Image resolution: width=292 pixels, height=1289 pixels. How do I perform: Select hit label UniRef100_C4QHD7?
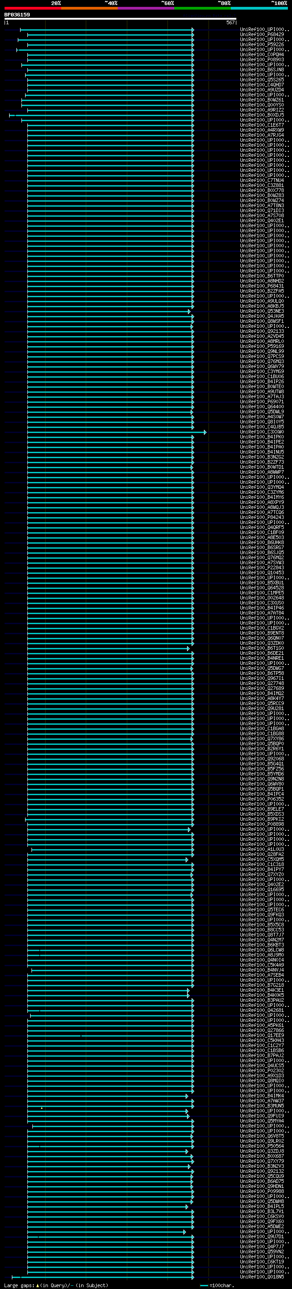tap(262, 85)
